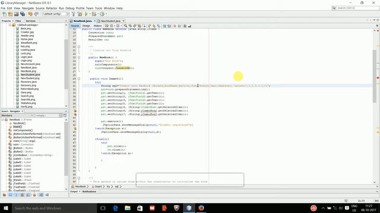This screenshot has width=380, height=213.
Task: Open the Refactor menu
Action: point(52,8)
